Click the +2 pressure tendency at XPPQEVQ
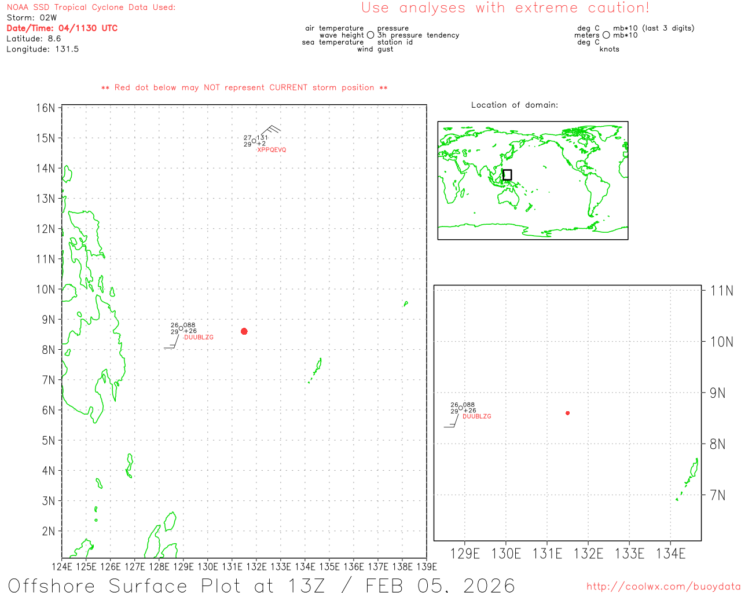The height and width of the screenshot is (593, 741). pyautogui.click(x=262, y=144)
